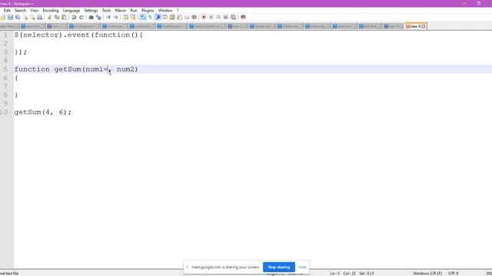
Task: Click the Zoom Out toolbar icon
Action: (x=116, y=17)
